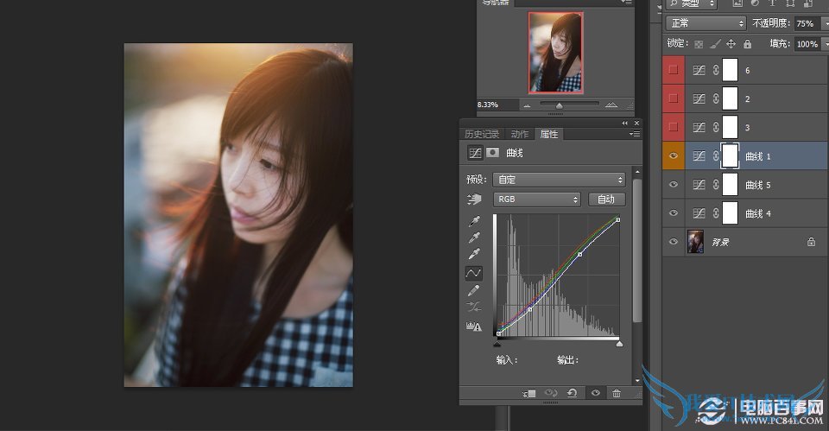
Task: Switch to the 动作 tab
Action: coord(519,134)
